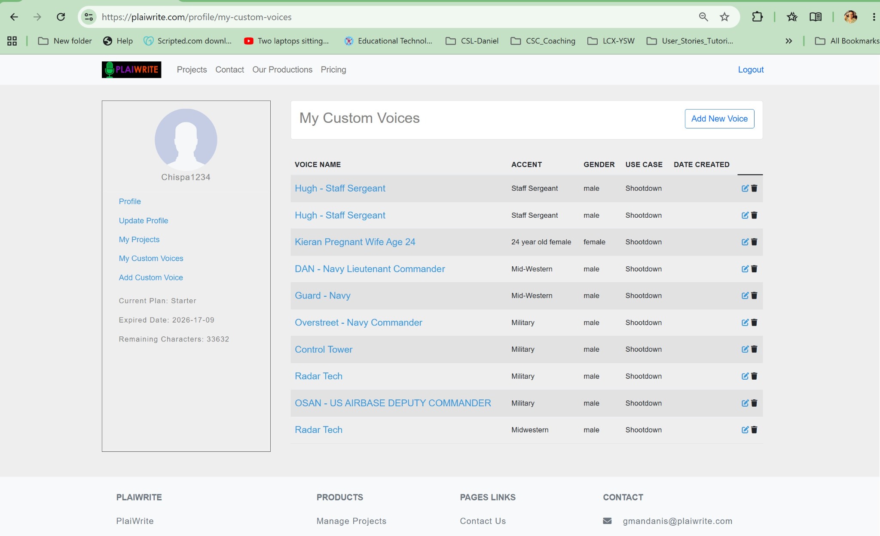Click the 24 year old female accent cell
The height and width of the screenshot is (536, 880).
(541, 242)
